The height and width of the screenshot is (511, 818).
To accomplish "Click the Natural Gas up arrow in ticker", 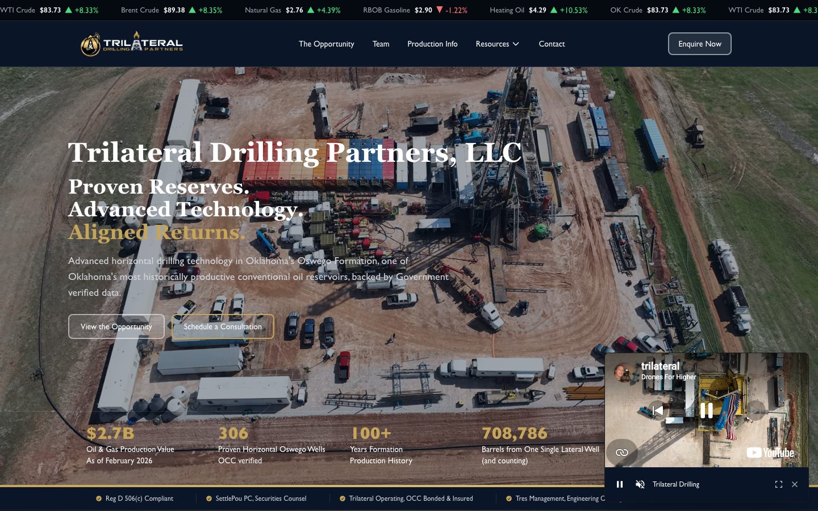I will [310, 10].
